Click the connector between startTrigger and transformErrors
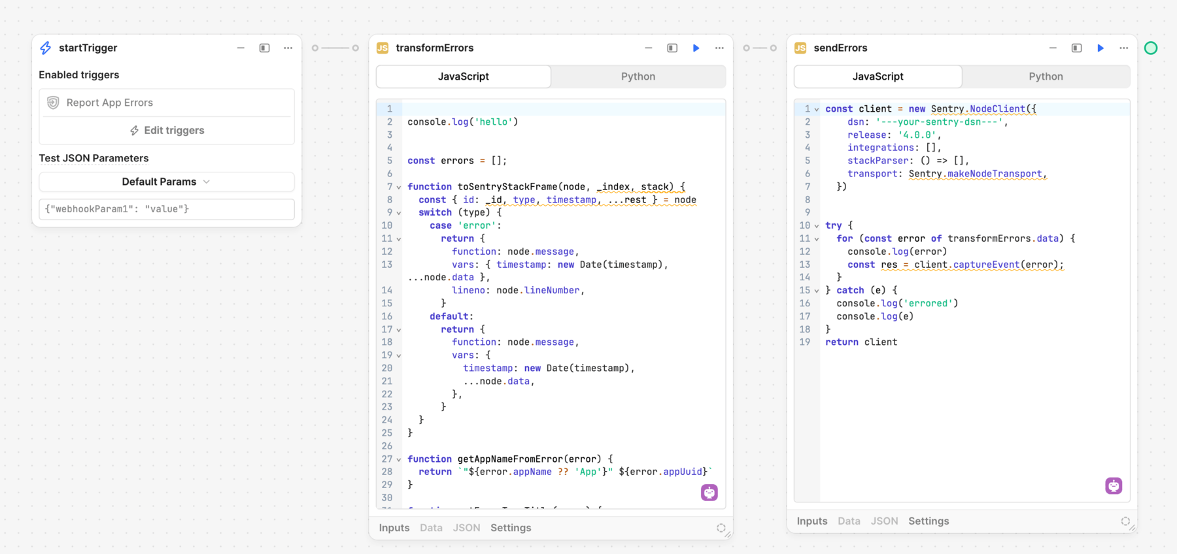Viewport: 1177px width, 554px height. tap(335, 48)
